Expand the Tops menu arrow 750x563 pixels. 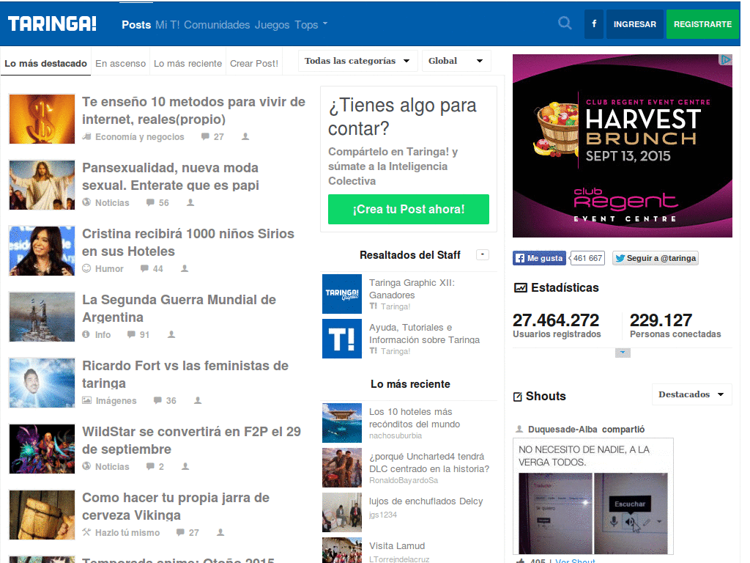tap(325, 23)
